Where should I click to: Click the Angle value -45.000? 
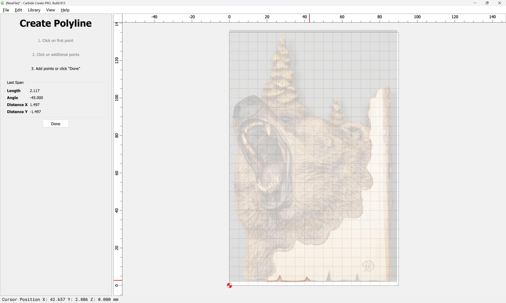pos(36,98)
